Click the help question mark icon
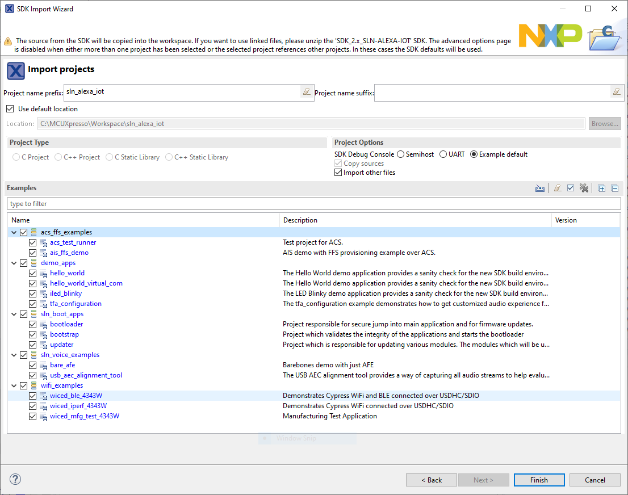The width and height of the screenshot is (628, 495). [x=16, y=480]
